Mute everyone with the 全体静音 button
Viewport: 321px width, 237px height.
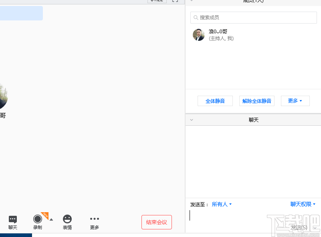(215, 101)
